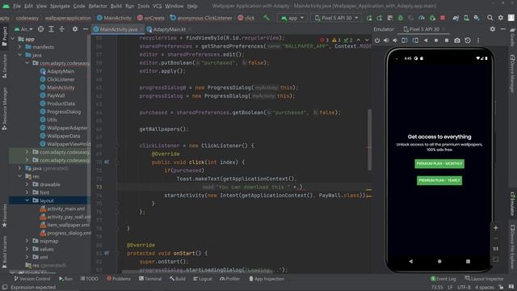Viewport: 517px width, 291px height.
Task: Open the Project panel options gear
Action: coord(75,29)
